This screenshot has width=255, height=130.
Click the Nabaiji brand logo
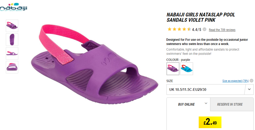click(13, 7)
